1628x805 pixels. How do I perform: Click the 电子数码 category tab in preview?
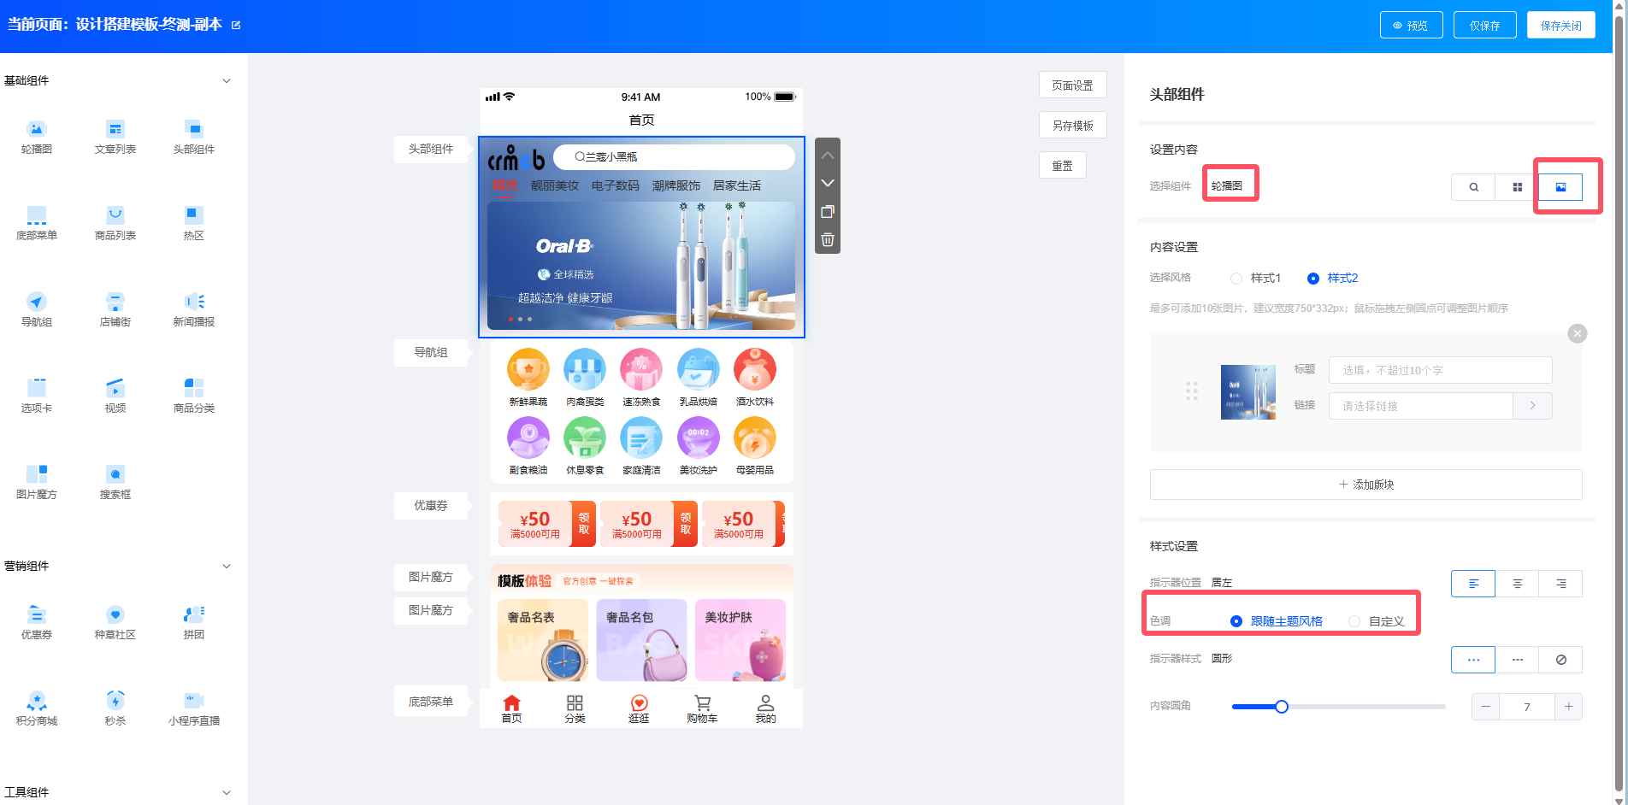(x=615, y=185)
